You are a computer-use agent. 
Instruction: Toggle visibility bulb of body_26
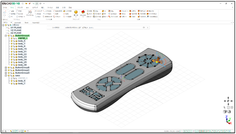point(12,65)
